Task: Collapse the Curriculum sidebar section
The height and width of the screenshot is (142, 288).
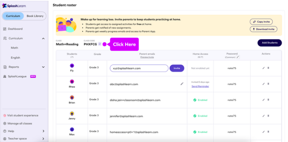Action: [x=43, y=38]
